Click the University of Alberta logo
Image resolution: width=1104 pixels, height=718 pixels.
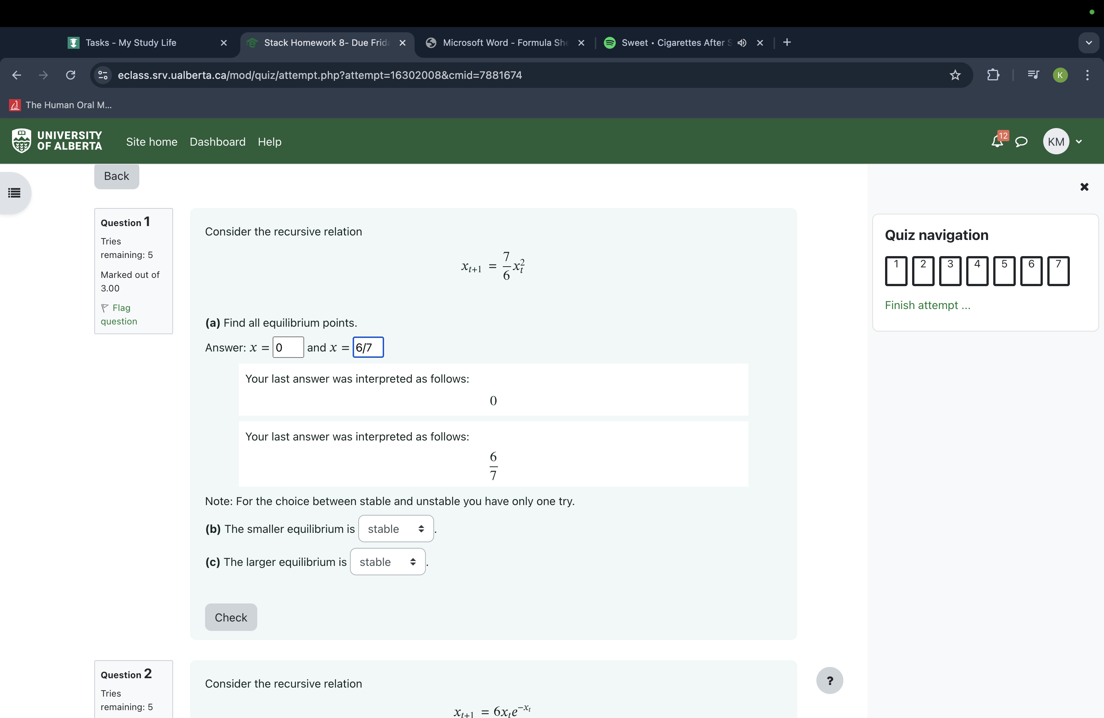57,141
